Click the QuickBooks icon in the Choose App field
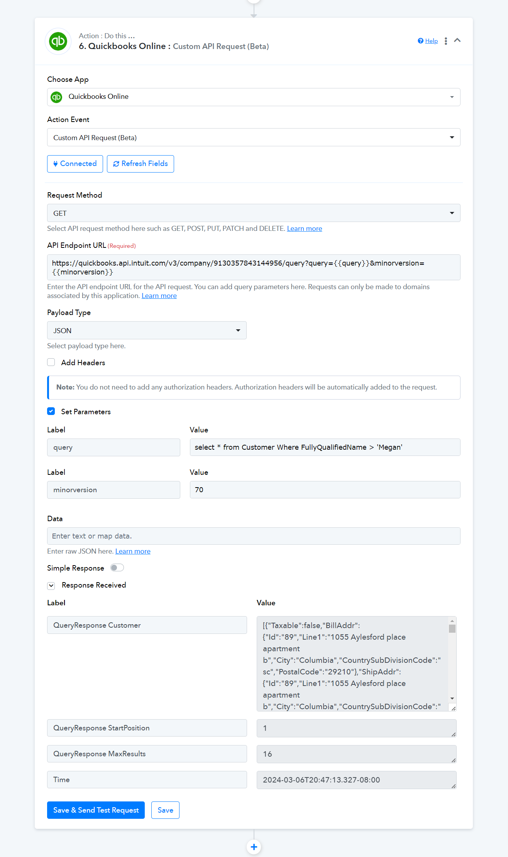The width and height of the screenshot is (508, 857). pyautogui.click(x=57, y=97)
